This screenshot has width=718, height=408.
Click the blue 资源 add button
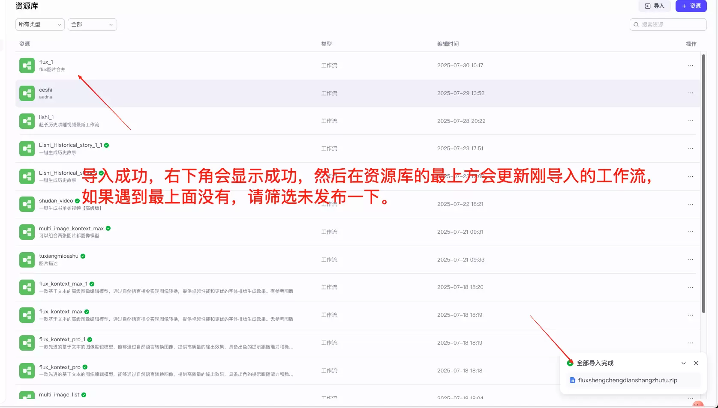pos(691,6)
